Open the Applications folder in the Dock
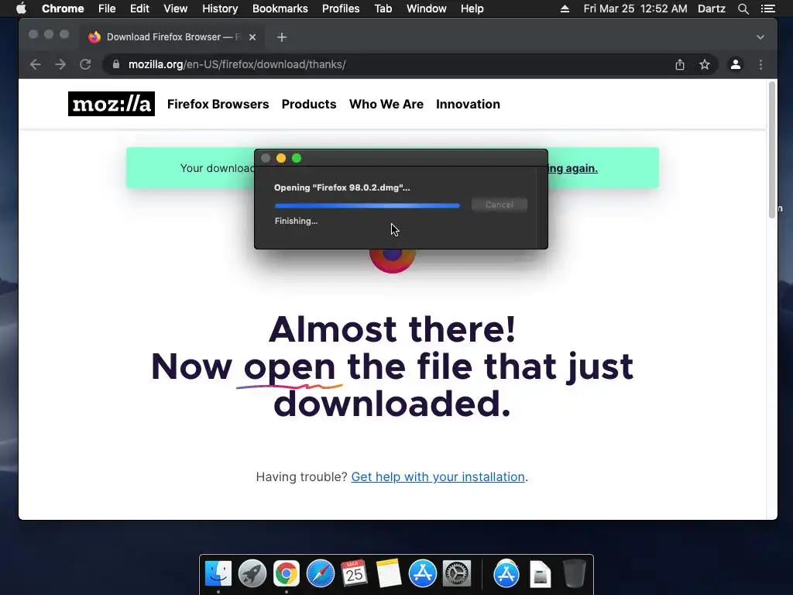793x595 pixels. (x=506, y=574)
